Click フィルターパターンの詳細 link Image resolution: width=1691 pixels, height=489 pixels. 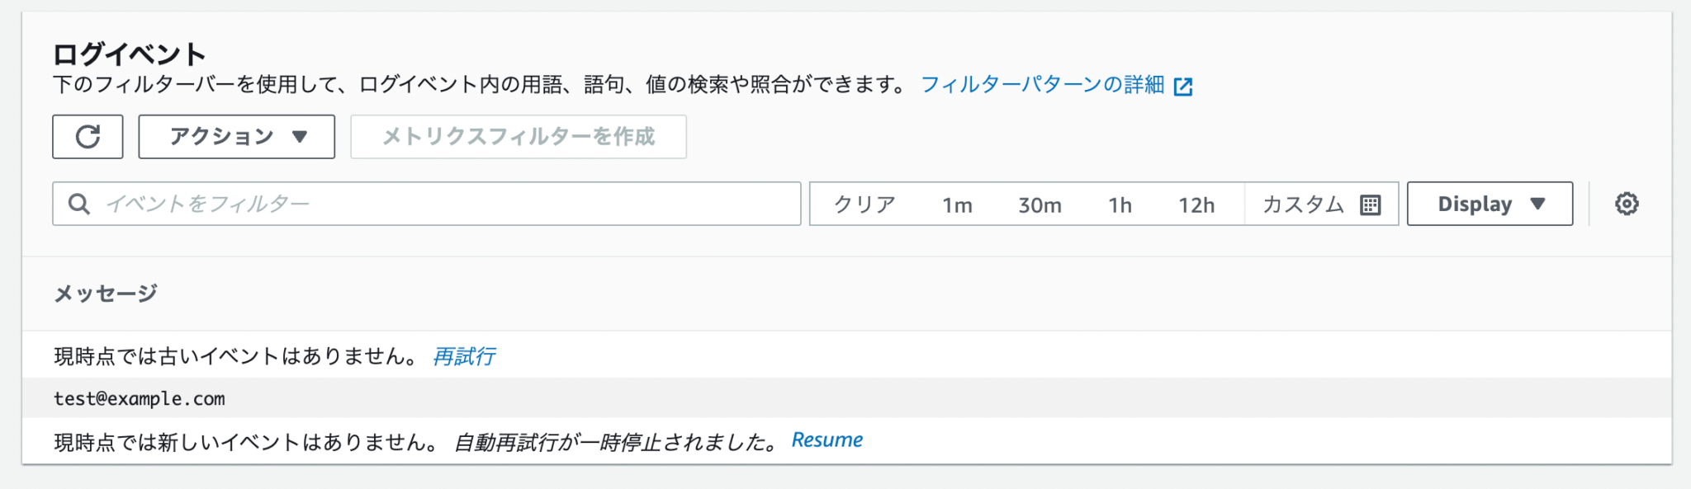coord(1044,85)
